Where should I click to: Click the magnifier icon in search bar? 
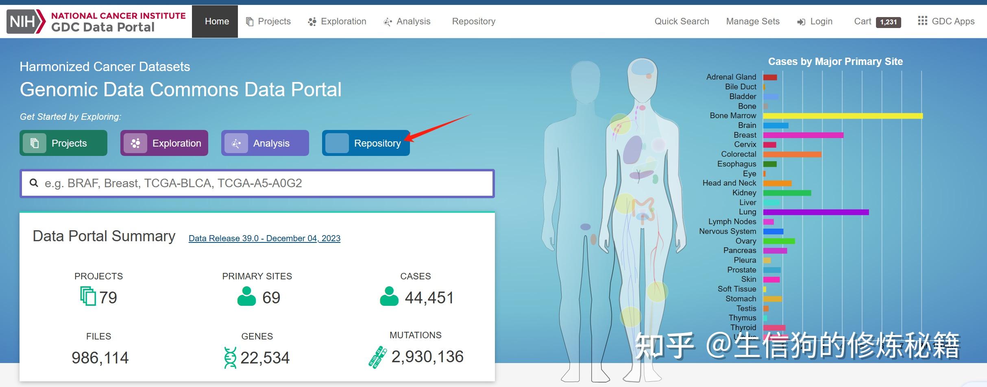click(x=34, y=183)
